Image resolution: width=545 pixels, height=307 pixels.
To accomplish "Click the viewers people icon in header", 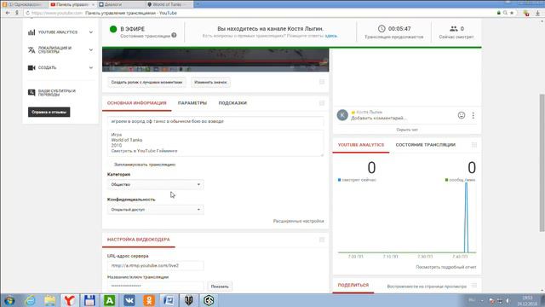I will pyautogui.click(x=454, y=28).
